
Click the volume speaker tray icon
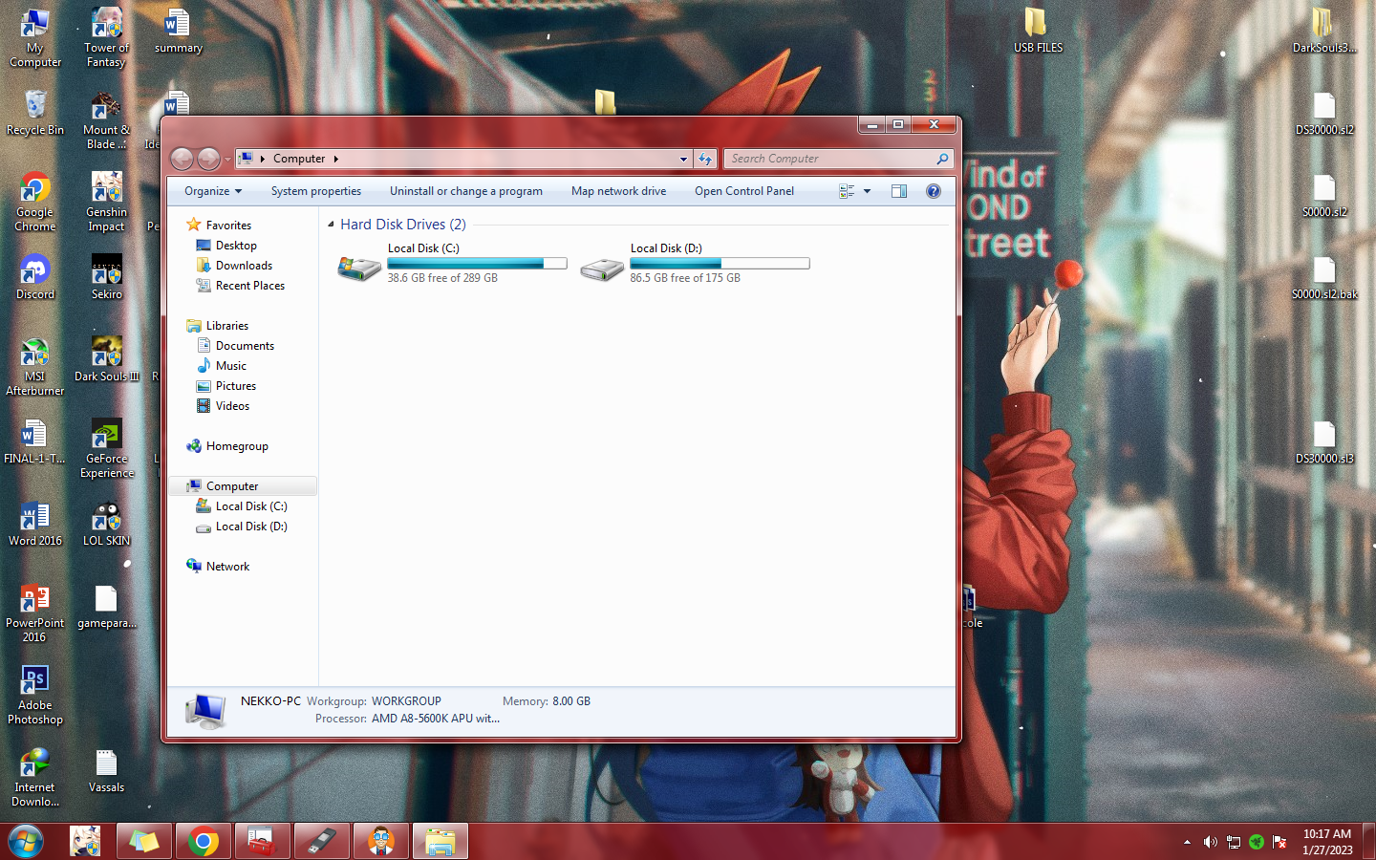click(1210, 842)
